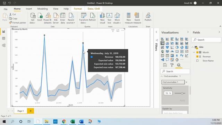Screen dimensions: 222x125
Task: Switch to Model view in sidebar
Action: 4,45
